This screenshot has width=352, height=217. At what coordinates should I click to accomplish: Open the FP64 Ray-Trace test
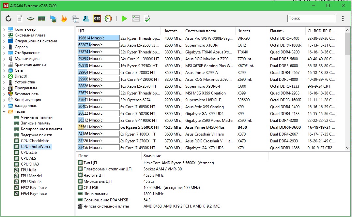(x=34, y=194)
